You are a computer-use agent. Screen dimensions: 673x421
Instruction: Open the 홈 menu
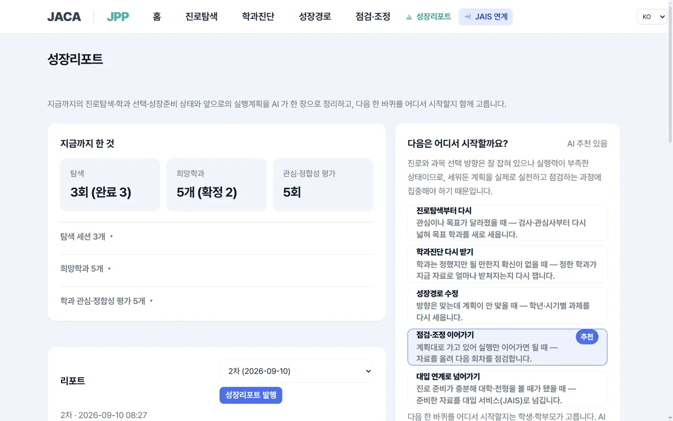coord(157,17)
